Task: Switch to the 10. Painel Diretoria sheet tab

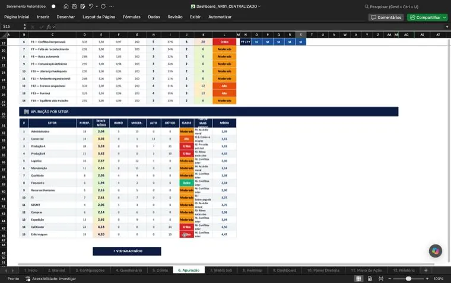Action: point(323,271)
